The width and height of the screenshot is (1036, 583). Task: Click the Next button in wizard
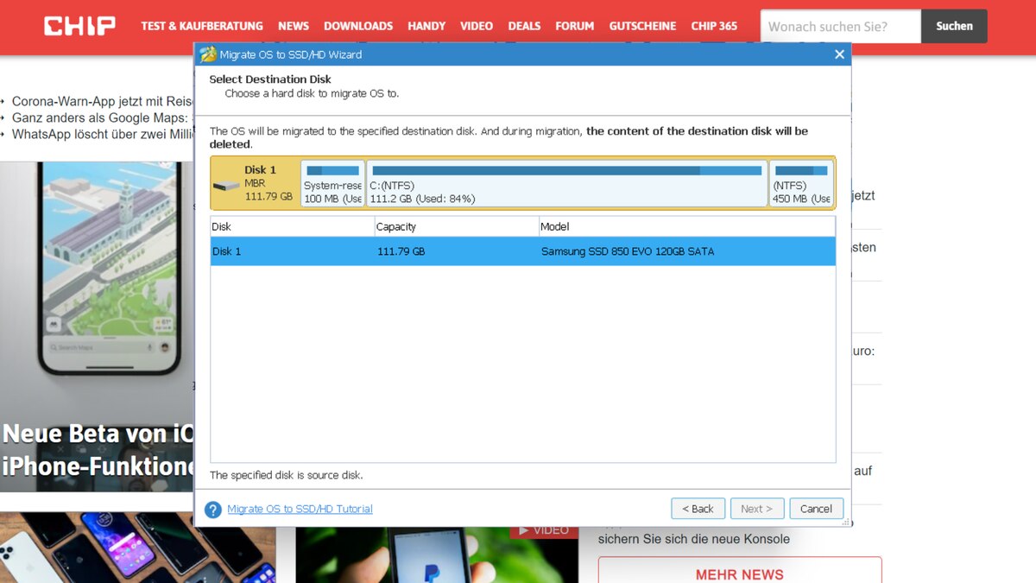(757, 509)
